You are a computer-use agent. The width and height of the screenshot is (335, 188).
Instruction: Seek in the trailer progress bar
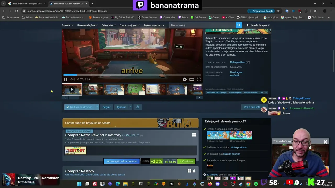(x=132, y=75)
